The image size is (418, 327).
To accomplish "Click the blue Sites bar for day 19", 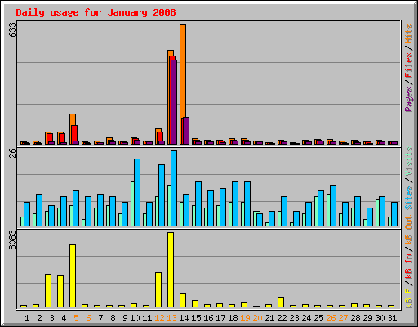I will (247, 204).
